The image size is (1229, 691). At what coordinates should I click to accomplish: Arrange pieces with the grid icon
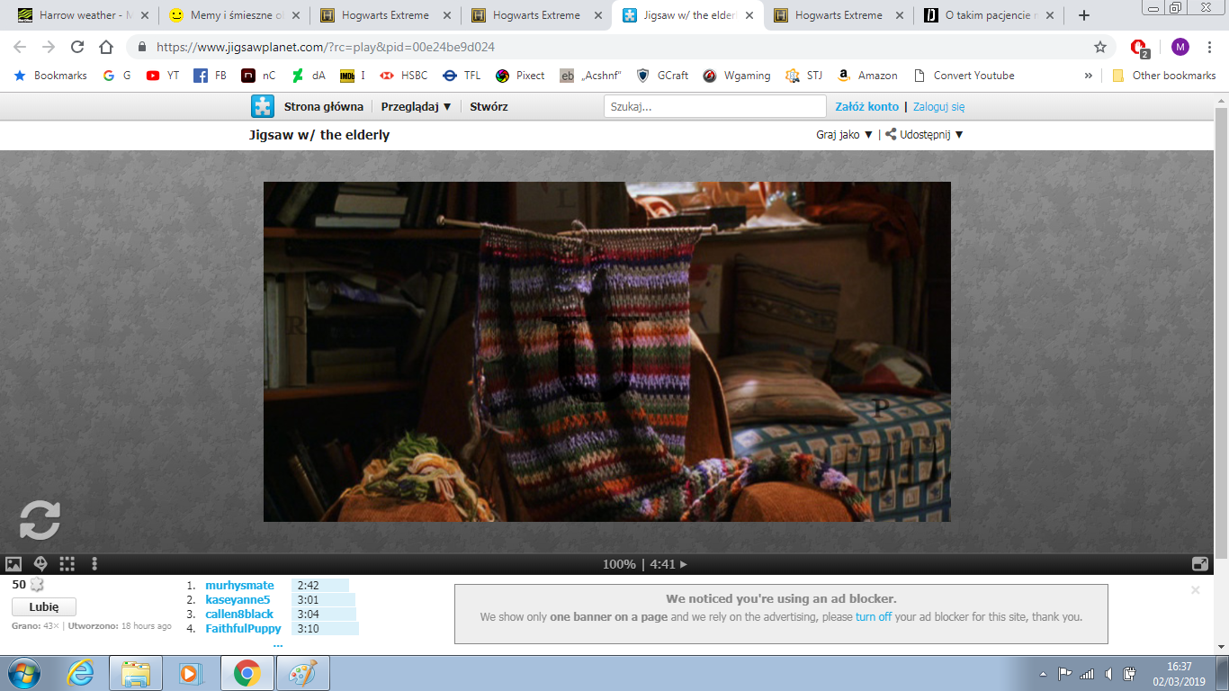click(x=67, y=564)
